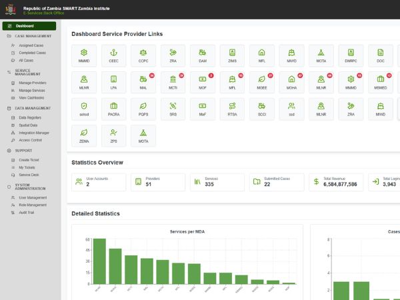Open Completed Cases in sidebar
The image size is (400, 300).
(x=32, y=53)
